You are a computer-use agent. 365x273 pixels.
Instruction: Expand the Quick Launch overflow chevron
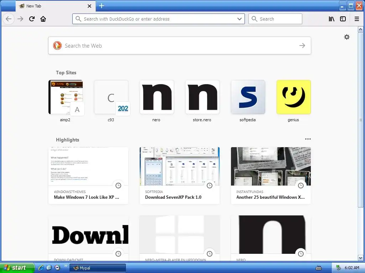pos(66,266)
